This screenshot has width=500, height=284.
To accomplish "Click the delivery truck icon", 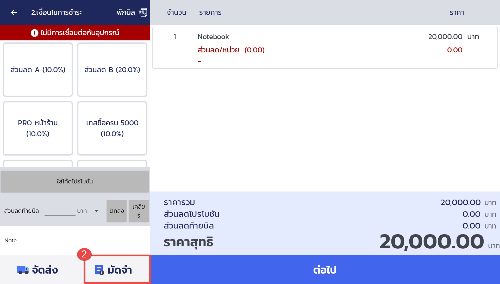I will coord(23,270).
